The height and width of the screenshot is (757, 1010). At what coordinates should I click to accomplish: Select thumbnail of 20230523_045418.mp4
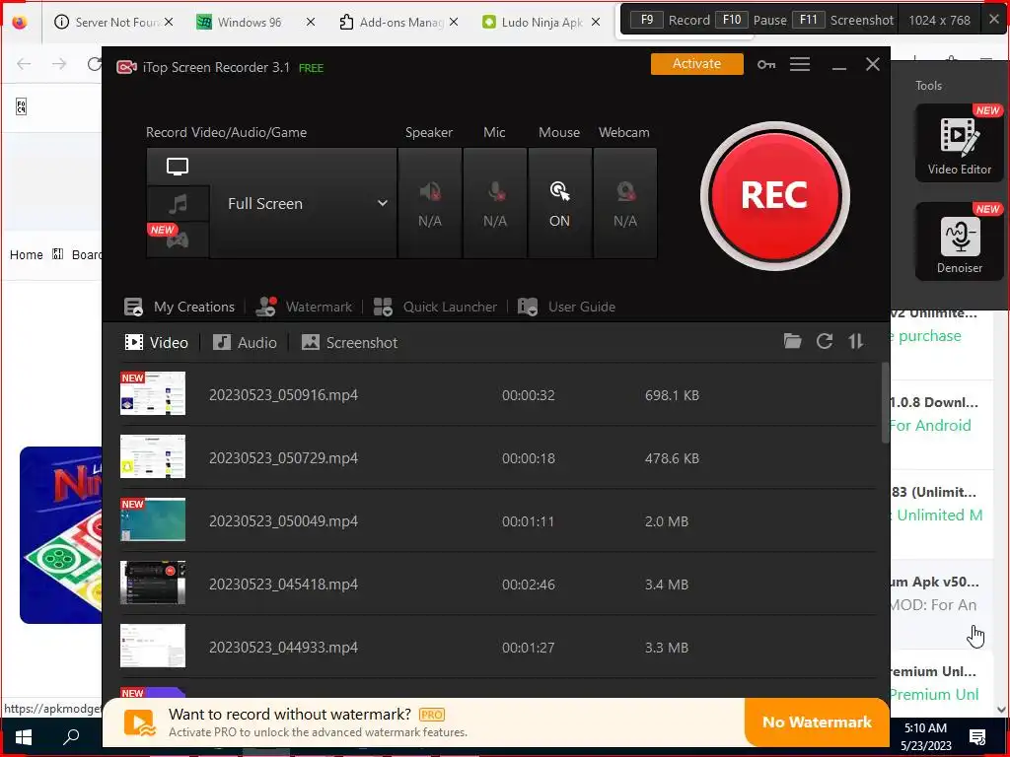pos(153,583)
